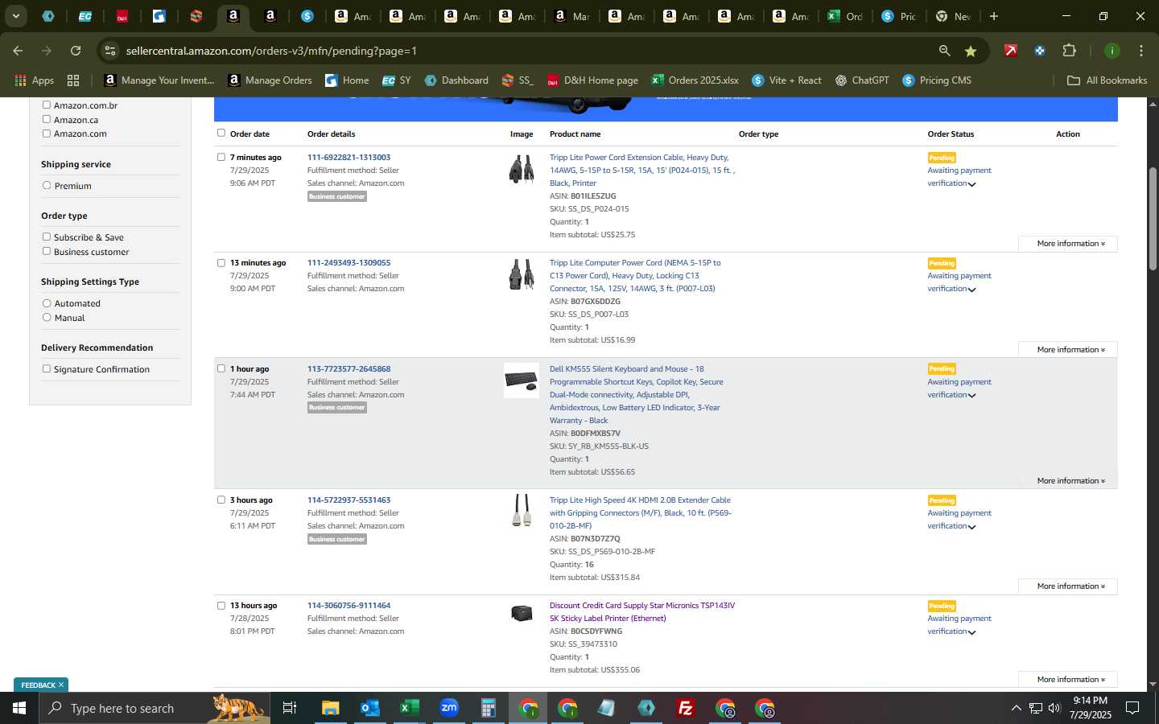Expand More information for Dell KM555 order
Viewport: 1159px width, 724px height.
[x=1069, y=481]
